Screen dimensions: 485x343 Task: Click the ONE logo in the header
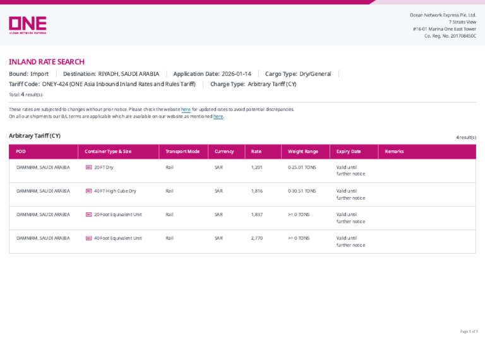pyautogui.click(x=28, y=25)
